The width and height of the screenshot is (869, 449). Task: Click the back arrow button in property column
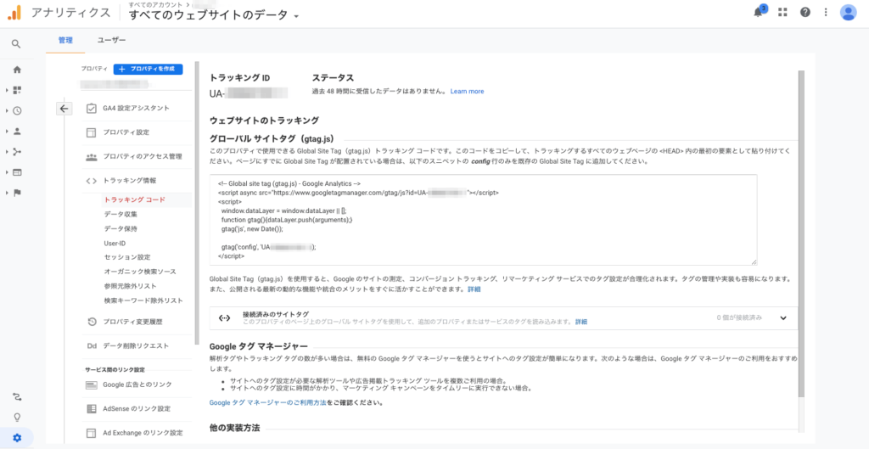(64, 108)
